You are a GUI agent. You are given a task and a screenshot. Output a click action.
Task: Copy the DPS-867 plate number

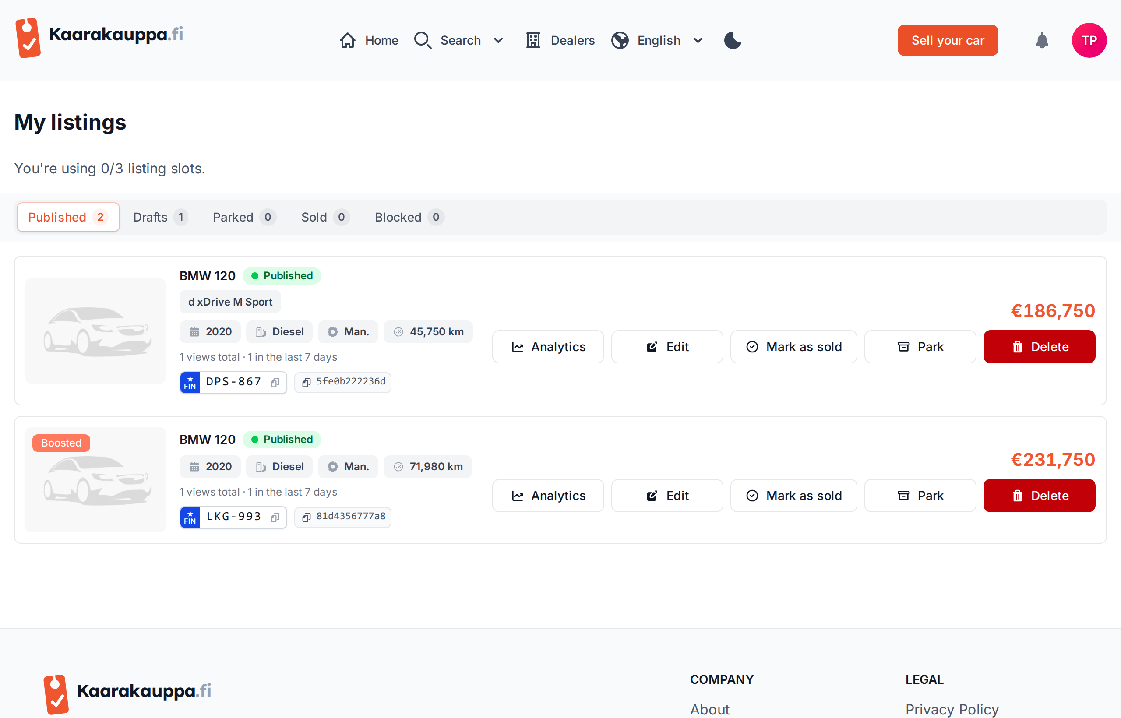coord(275,382)
